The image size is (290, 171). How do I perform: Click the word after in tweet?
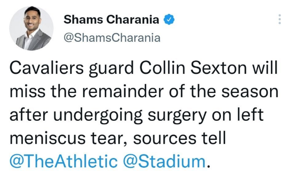(x=29, y=114)
